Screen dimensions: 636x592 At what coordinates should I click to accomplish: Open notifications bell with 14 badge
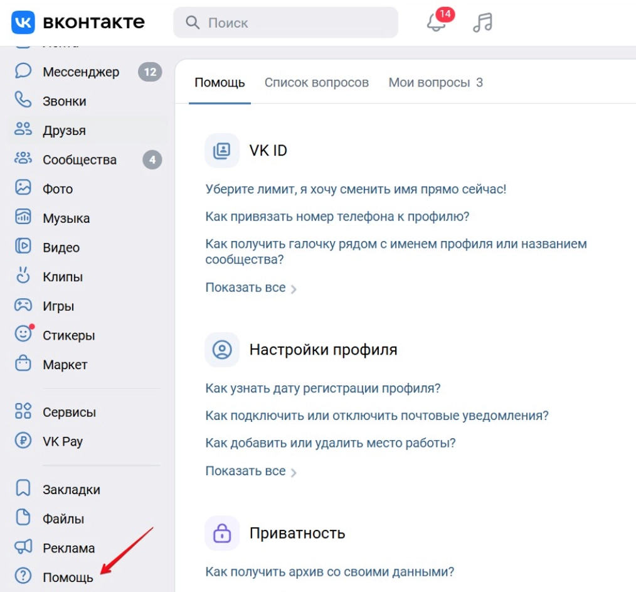coord(440,20)
